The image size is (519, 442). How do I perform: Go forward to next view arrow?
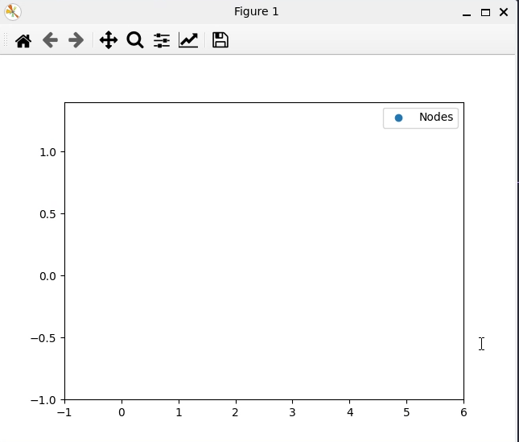[76, 40]
